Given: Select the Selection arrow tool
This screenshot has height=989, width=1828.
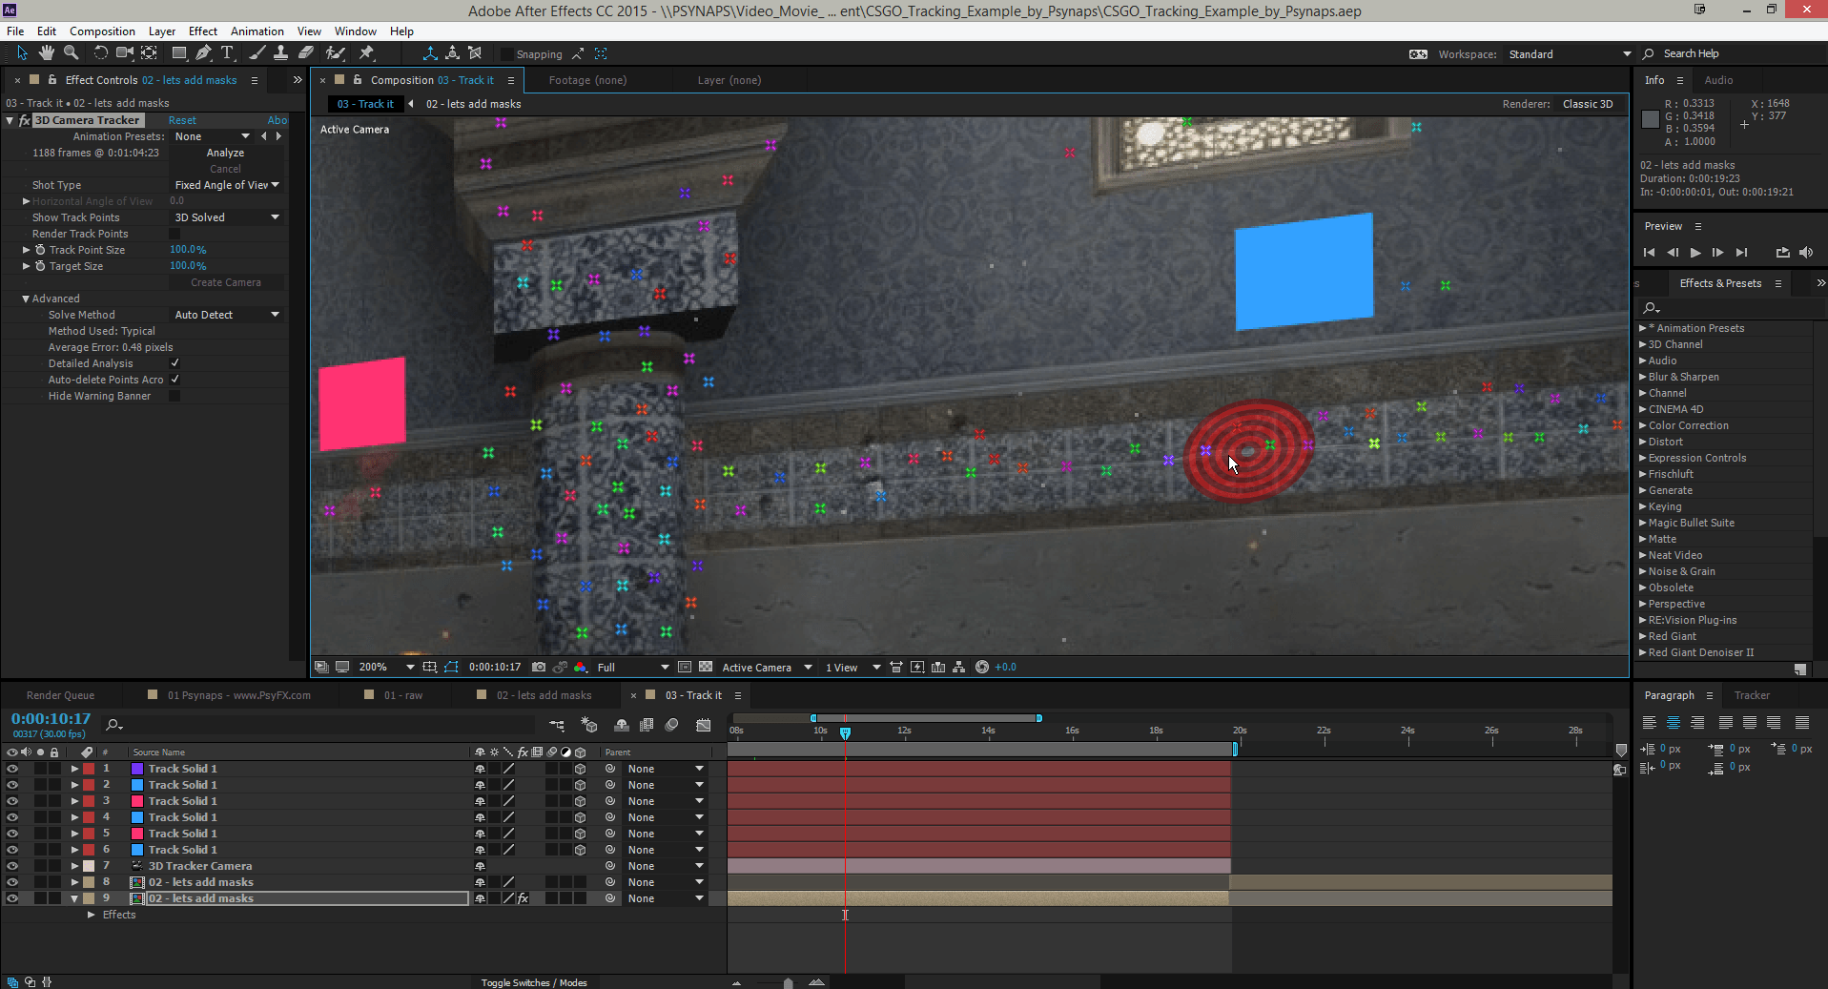Looking at the screenshot, I should click(x=22, y=53).
